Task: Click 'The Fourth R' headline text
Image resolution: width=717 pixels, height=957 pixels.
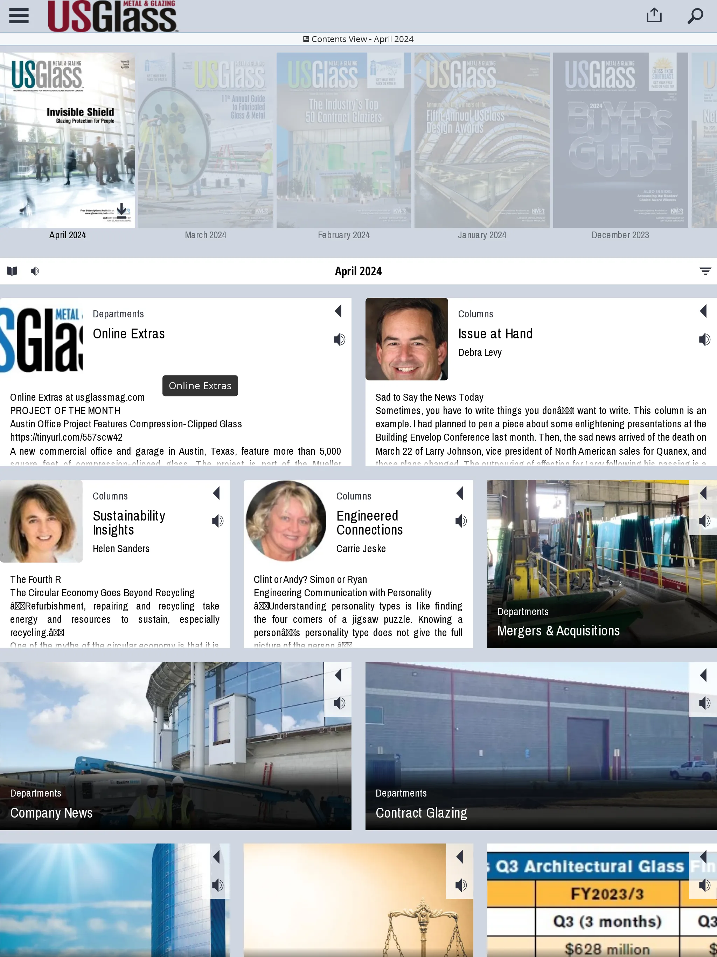Action: pos(35,579)
